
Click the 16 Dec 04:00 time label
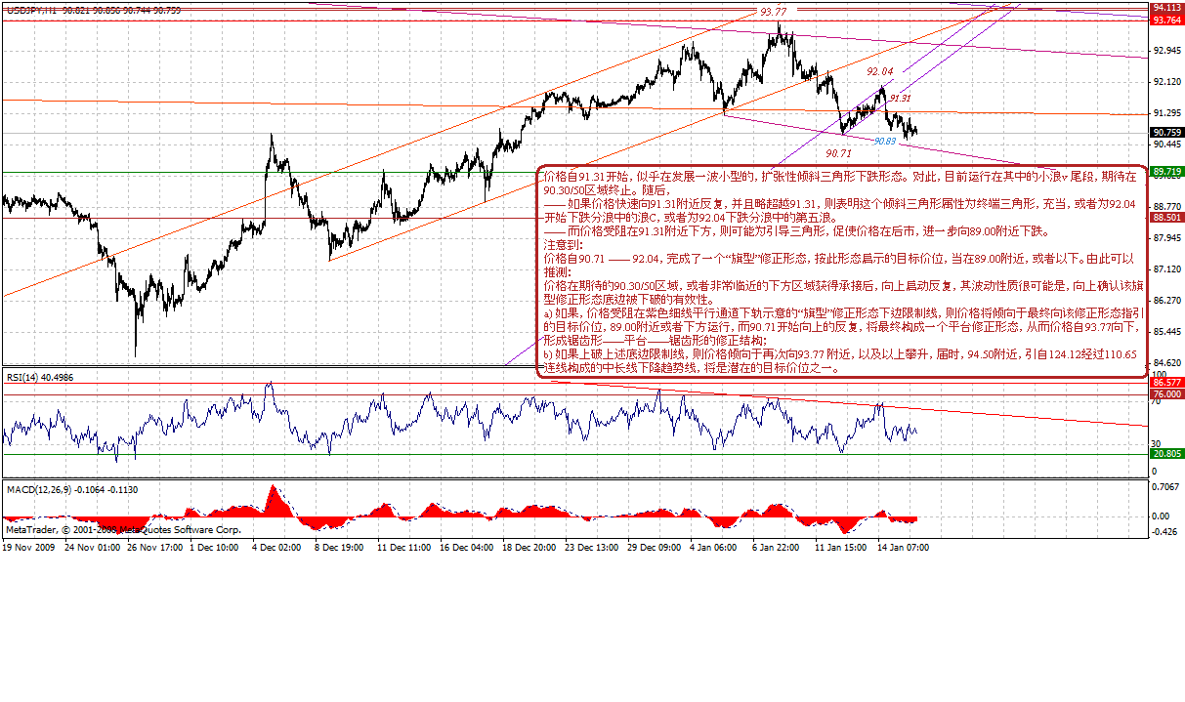pyautogui.click(x=466, y=549)
